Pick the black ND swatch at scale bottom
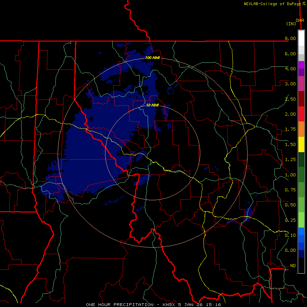307x307 pixels. (301, 265)
